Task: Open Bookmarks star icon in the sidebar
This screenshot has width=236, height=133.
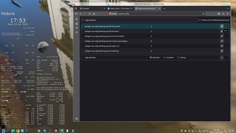Action: (x=77, y=32)
